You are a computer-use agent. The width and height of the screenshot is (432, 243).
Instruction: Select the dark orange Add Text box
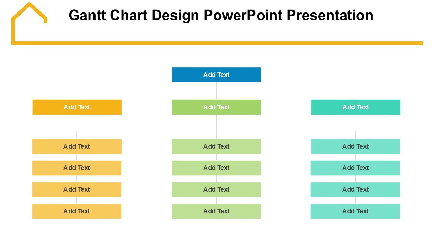(77, 107)
